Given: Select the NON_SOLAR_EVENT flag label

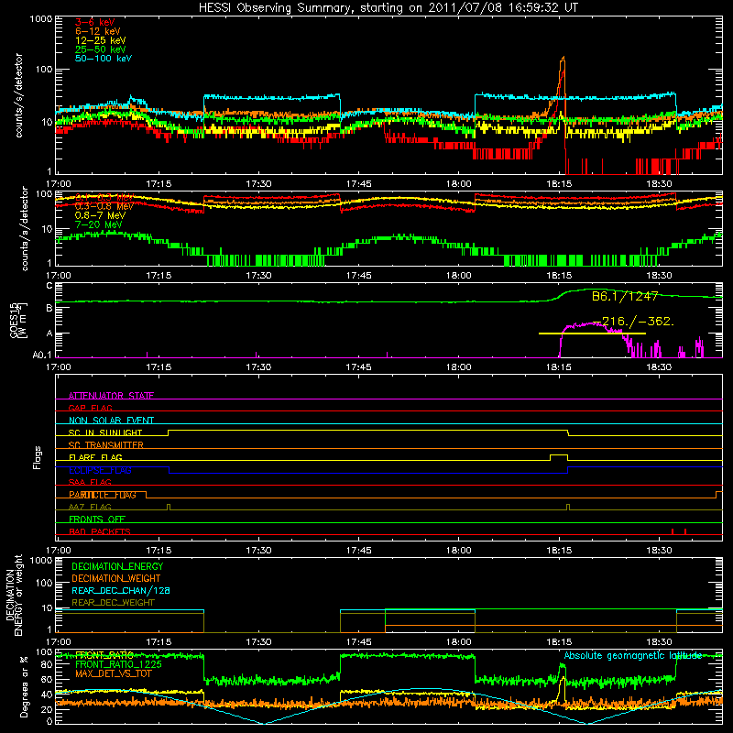Looking at the screenshot, I should coord(111,421).
